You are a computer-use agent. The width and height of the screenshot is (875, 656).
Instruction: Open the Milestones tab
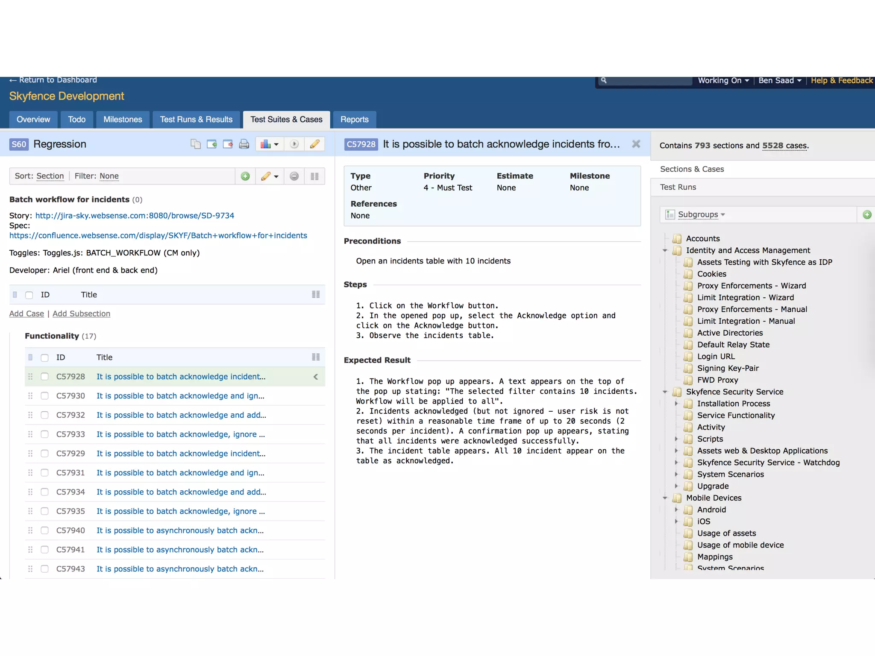point(123,120)
